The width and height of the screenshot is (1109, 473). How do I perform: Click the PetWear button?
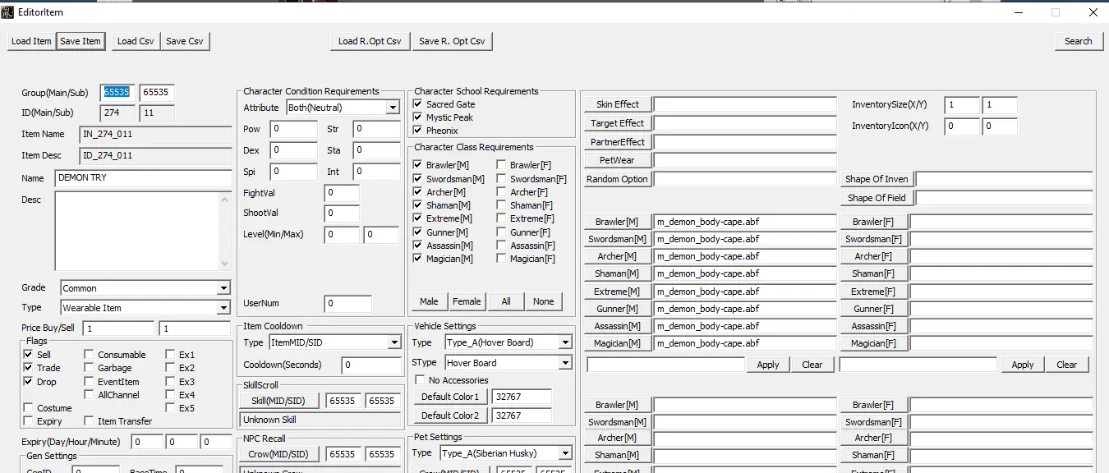pos(618,160)
